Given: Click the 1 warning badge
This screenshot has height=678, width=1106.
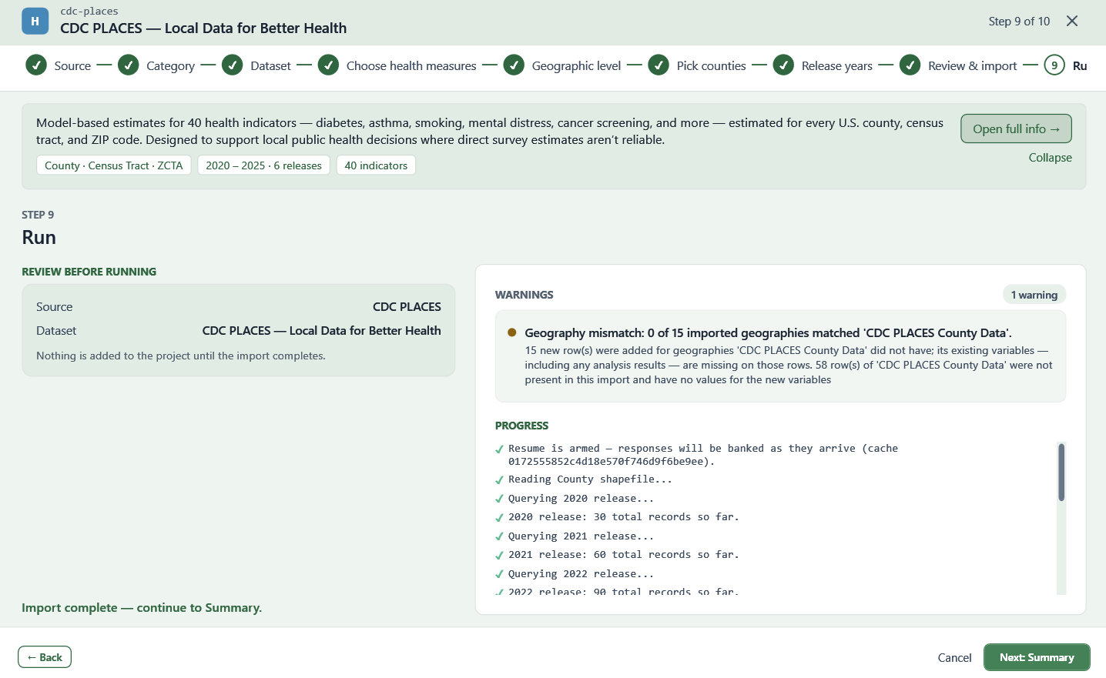Looking at the screenshot, I should click(1034, 295).
